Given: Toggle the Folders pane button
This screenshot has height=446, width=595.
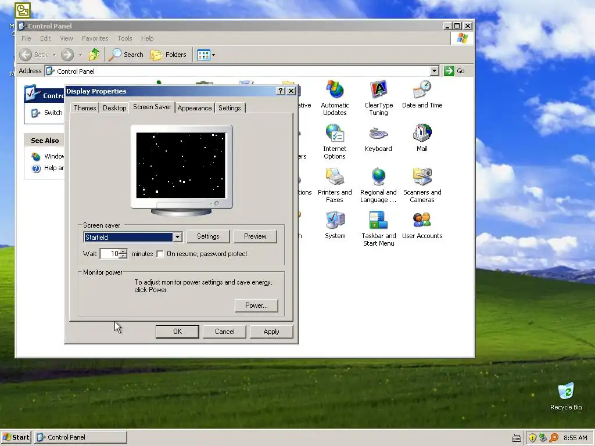Looking at the screenshot, I should [169, 55].
